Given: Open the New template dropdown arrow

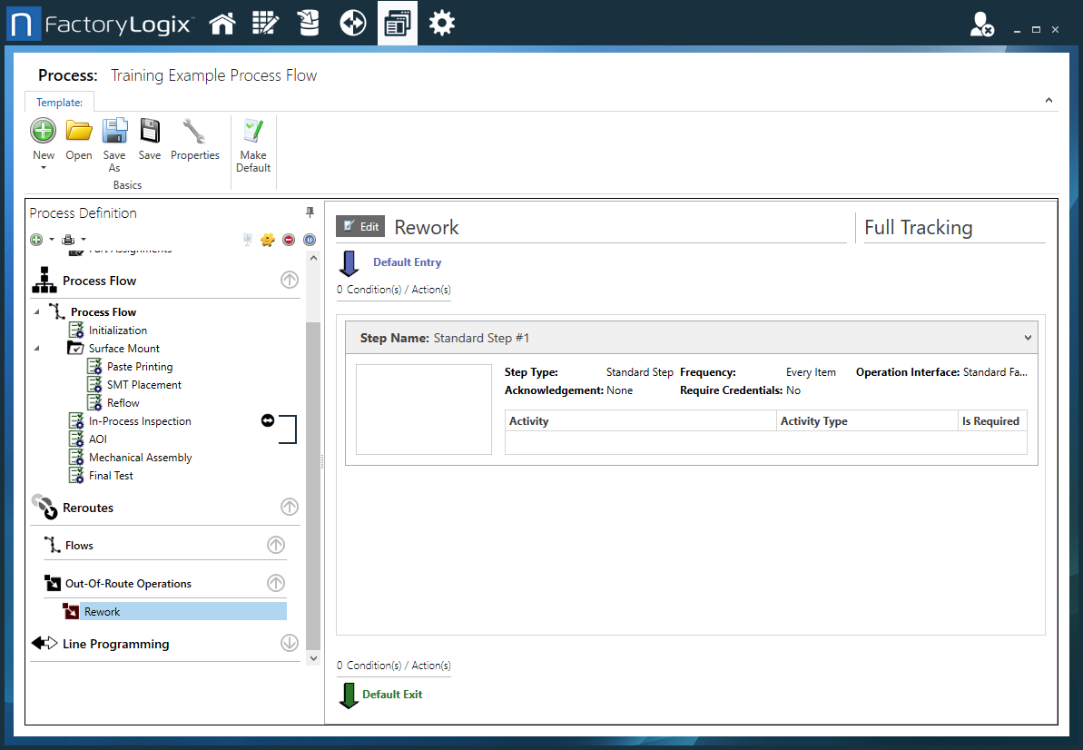Looking at the screenshot, I should point(44,168).
